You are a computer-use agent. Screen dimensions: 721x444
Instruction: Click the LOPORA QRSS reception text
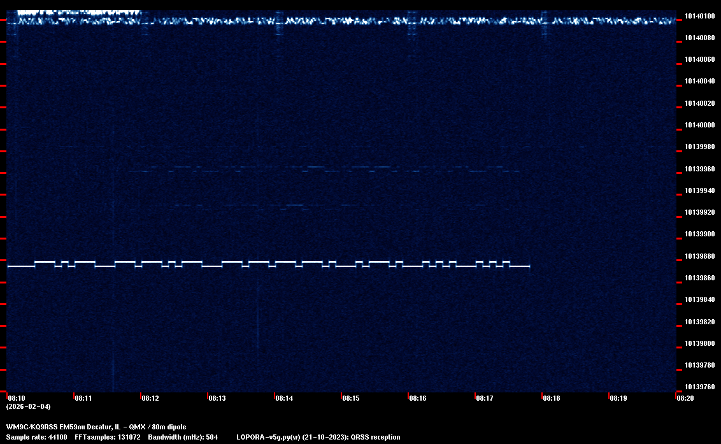coord(318,437)
